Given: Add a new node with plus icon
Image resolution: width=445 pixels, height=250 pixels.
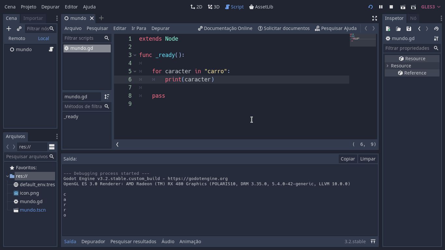Looking at the screenshot, I should [x=9, y=29].
